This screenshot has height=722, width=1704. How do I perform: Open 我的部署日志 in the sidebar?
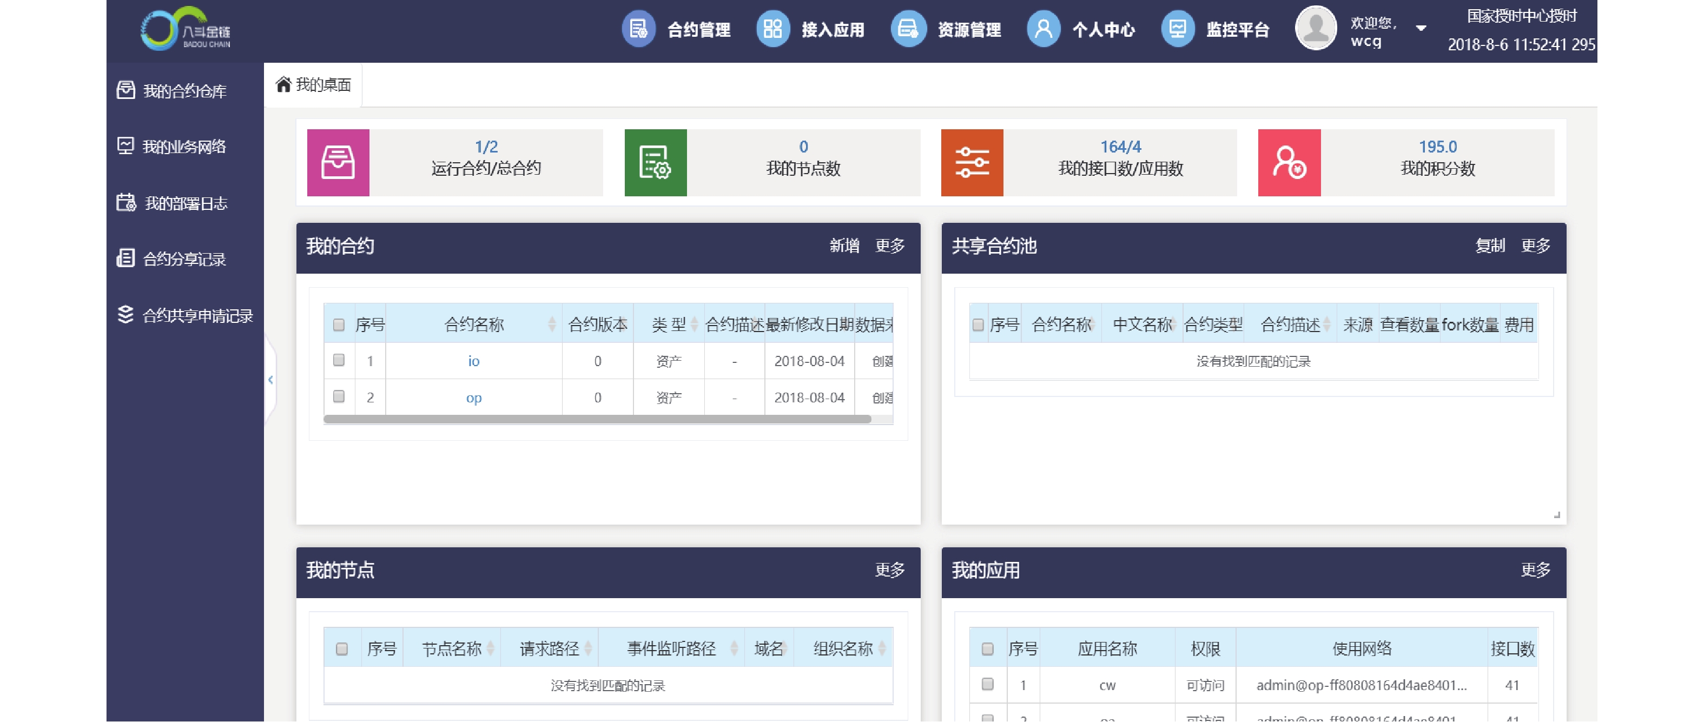[x=185, y=204]
